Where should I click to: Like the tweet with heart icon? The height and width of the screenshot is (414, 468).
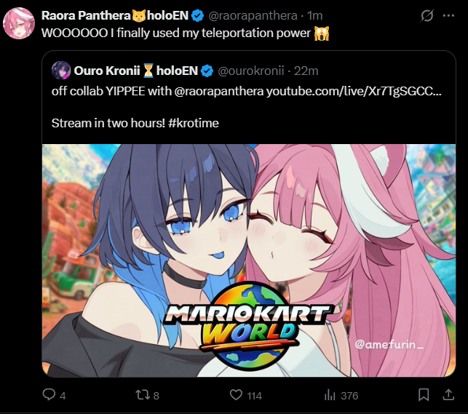236,395
